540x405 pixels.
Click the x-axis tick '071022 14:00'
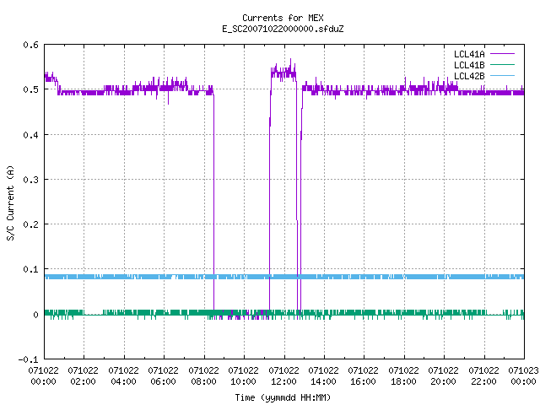pos(323,375)
